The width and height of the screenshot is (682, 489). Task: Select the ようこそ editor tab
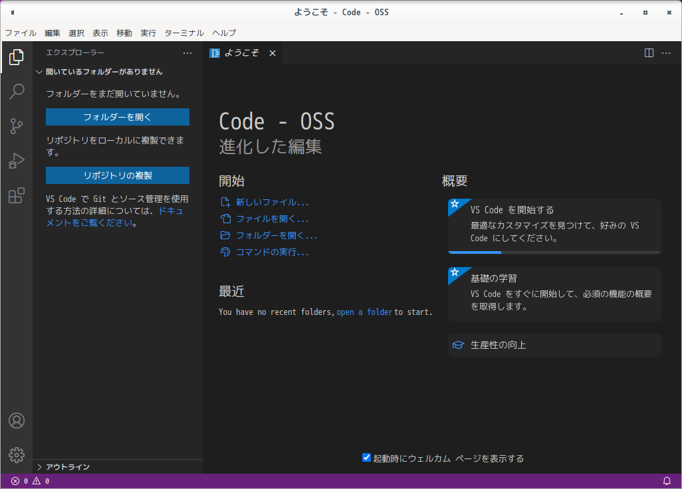click(242, 53)
